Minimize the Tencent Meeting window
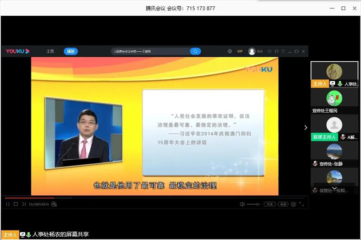 click(x=332, y=8)
